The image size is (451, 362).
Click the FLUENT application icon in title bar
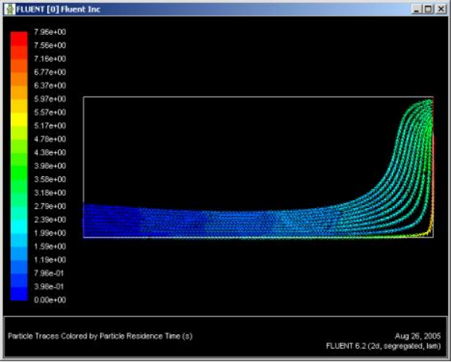coord(11,9)
